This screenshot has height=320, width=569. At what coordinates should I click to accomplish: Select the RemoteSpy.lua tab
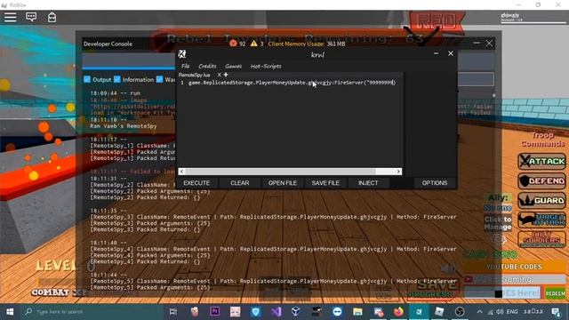[195, 75]
